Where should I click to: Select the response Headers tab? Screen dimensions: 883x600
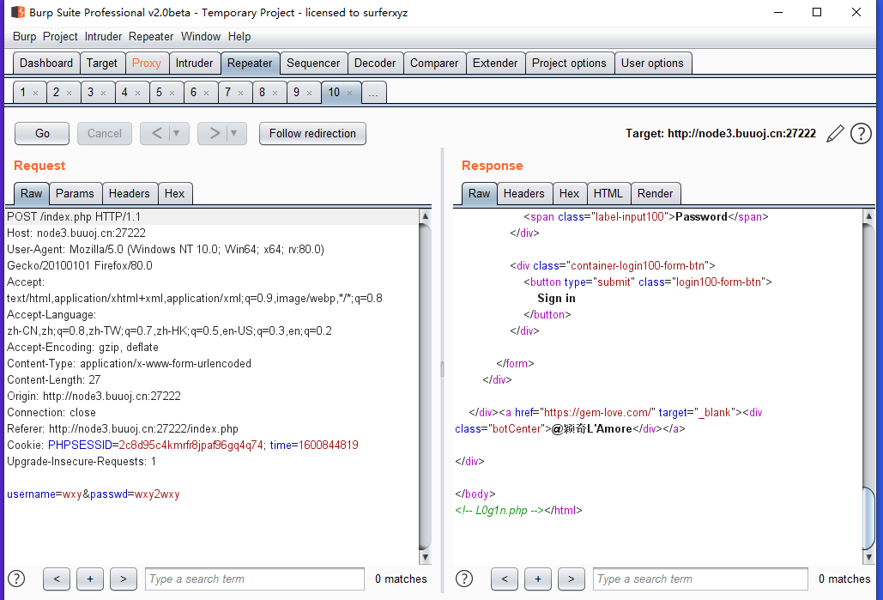click(524, 193)
